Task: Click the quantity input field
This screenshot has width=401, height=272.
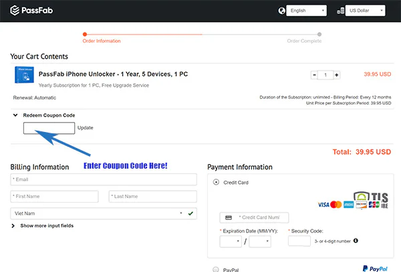Action: click(x=325, y=75)
